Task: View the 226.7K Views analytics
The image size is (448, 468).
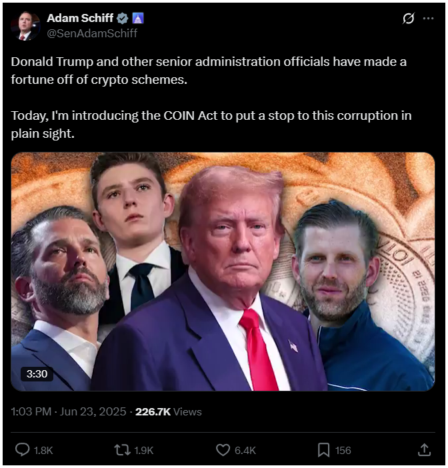Action: coord(169,411)
